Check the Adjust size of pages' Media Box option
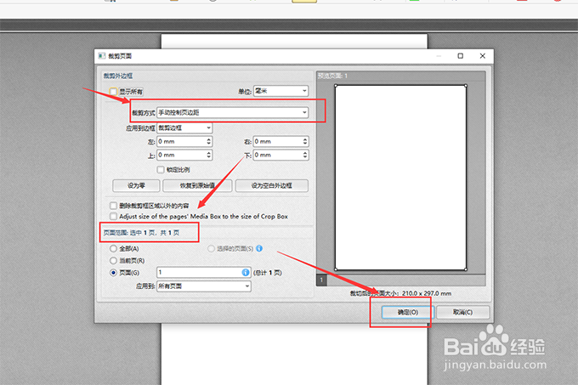This screenshot has height=385, width=578. (114, 216)
